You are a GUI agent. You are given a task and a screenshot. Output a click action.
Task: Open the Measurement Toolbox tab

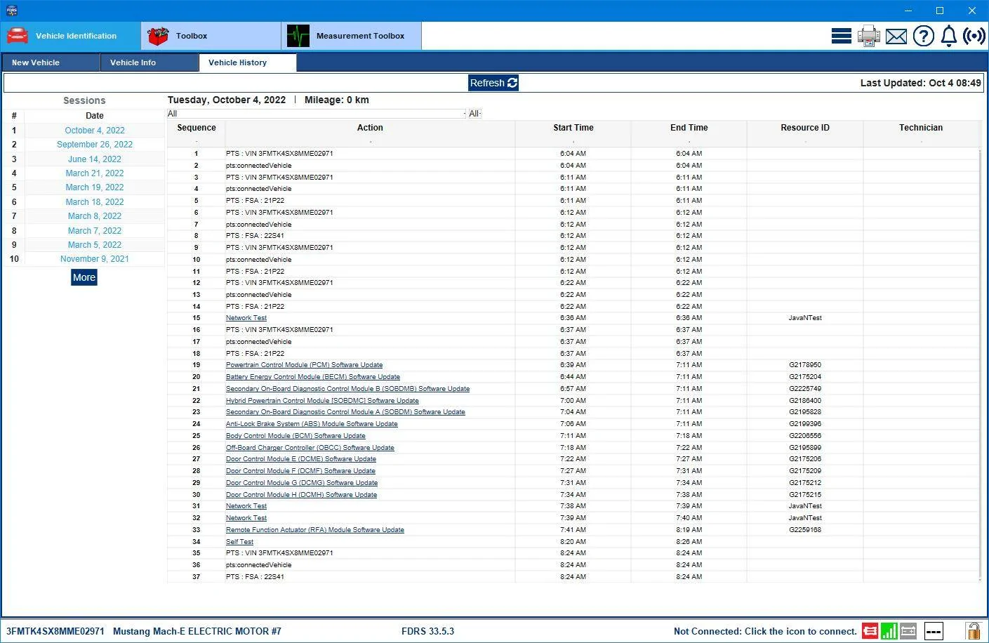click(x=351, y=36)
